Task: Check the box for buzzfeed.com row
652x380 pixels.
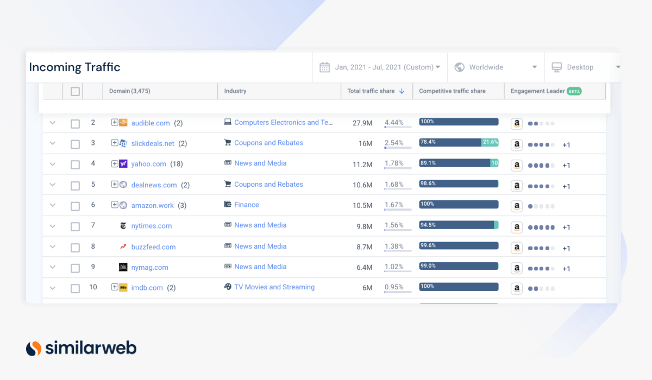Action: click(x=75, y=248)
